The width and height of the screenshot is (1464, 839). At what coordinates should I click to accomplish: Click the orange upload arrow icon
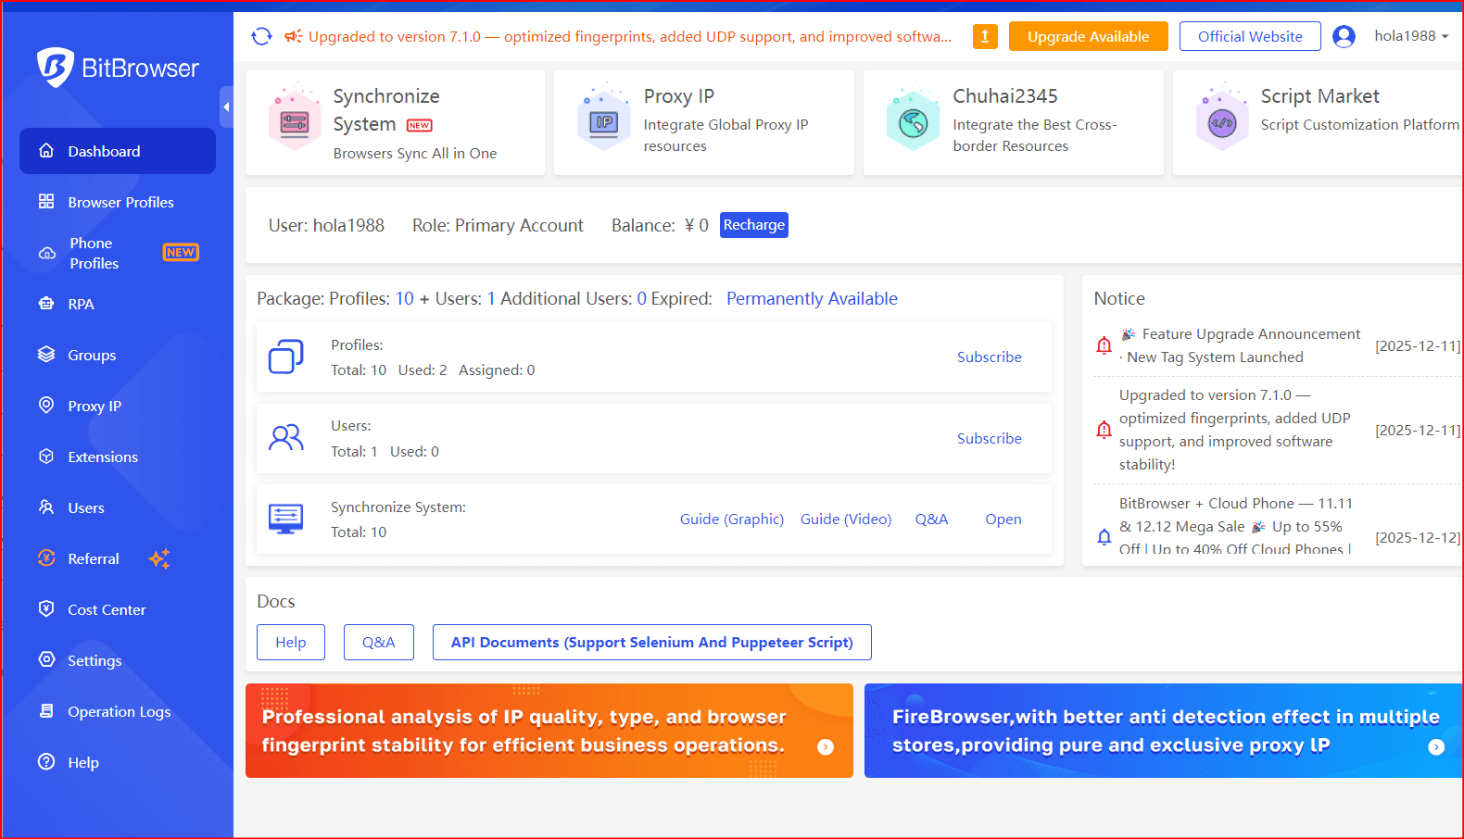[984, 36]
